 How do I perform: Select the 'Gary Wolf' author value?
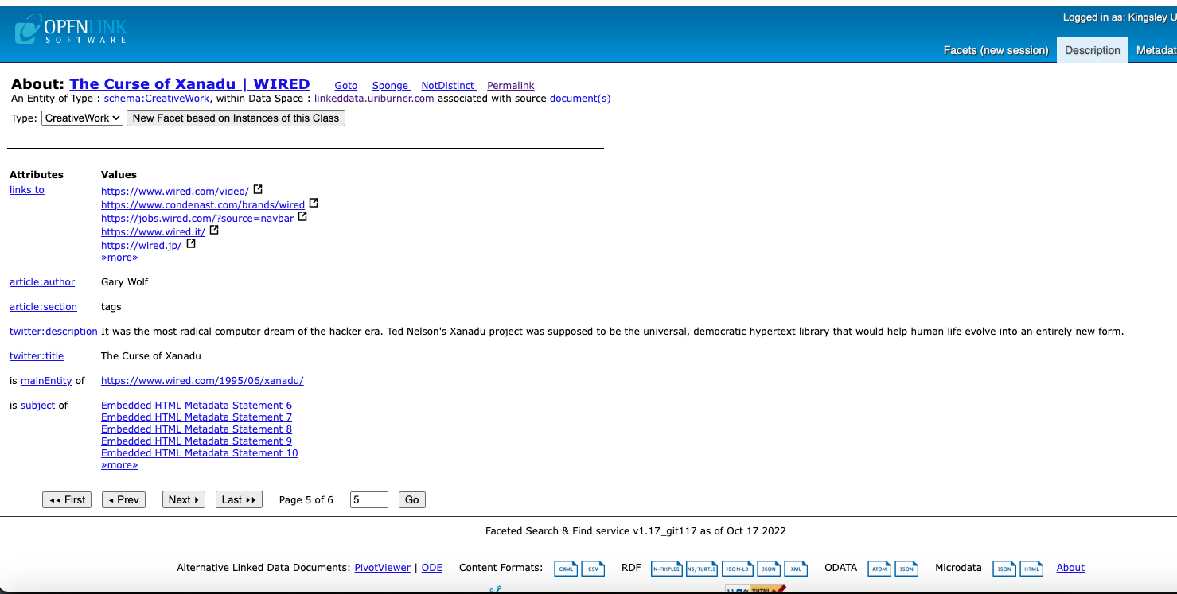click(125, 282)
